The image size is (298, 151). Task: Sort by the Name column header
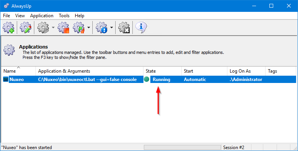coord(18,71)
